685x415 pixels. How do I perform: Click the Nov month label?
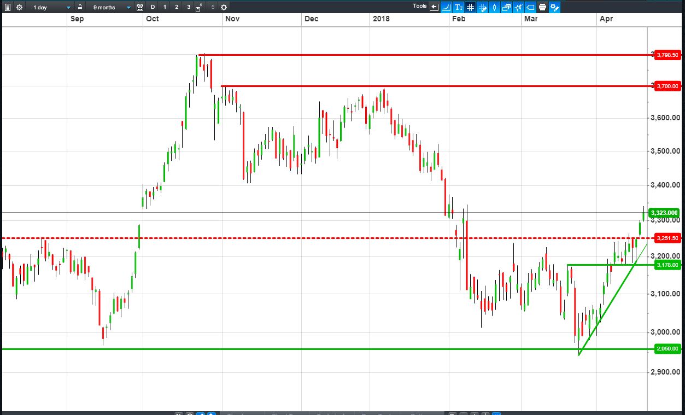(232, 19)
